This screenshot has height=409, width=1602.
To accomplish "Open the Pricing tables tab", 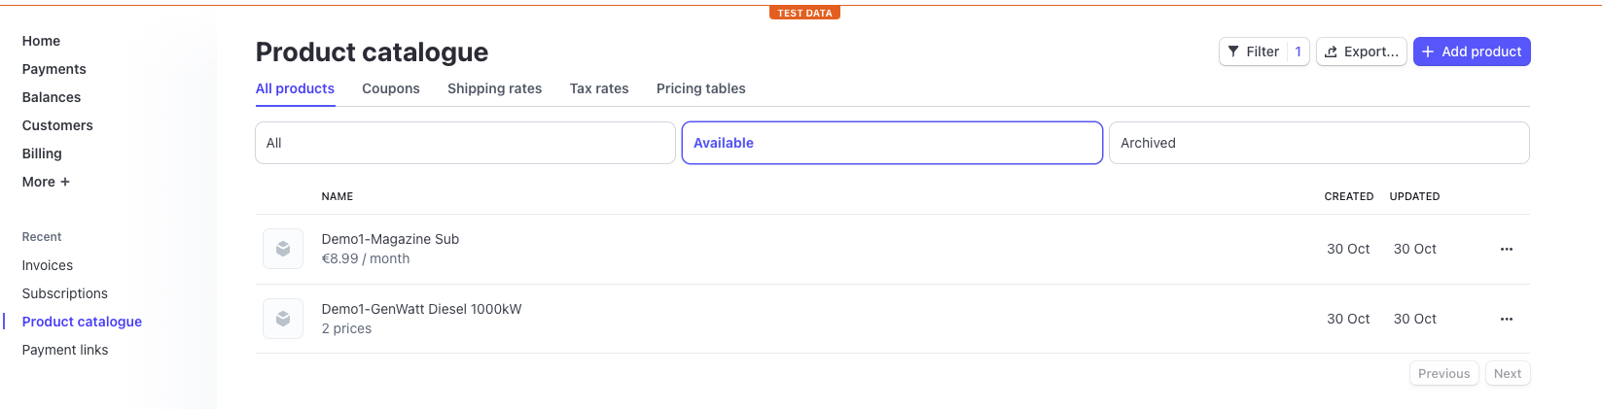I will [x=700, y=88].
